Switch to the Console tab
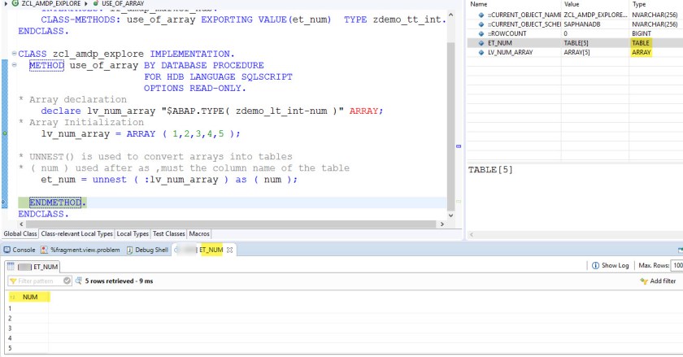The width and height of the screenshot is (683, 357). click(x=20, y=250)
